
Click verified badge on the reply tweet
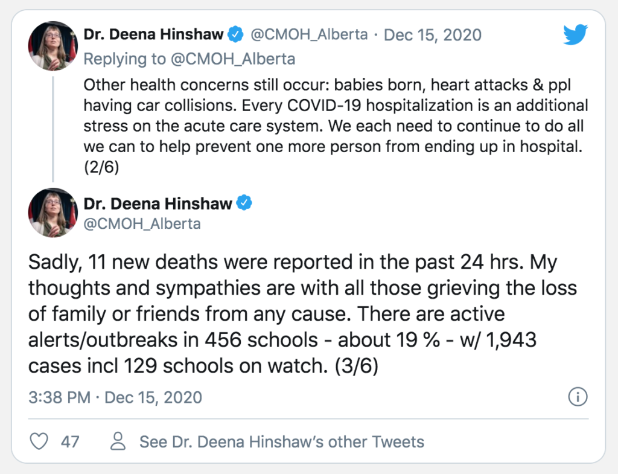click(x=235, y=35)
